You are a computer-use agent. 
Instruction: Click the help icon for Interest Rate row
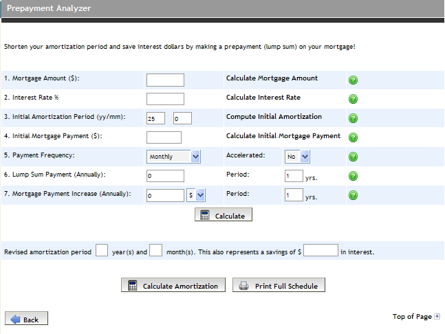(353, 99)
